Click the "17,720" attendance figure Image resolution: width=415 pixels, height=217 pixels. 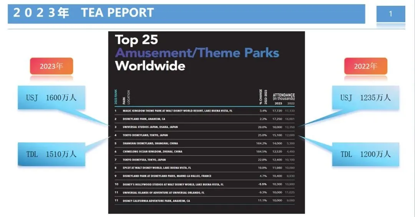point(277,111)
